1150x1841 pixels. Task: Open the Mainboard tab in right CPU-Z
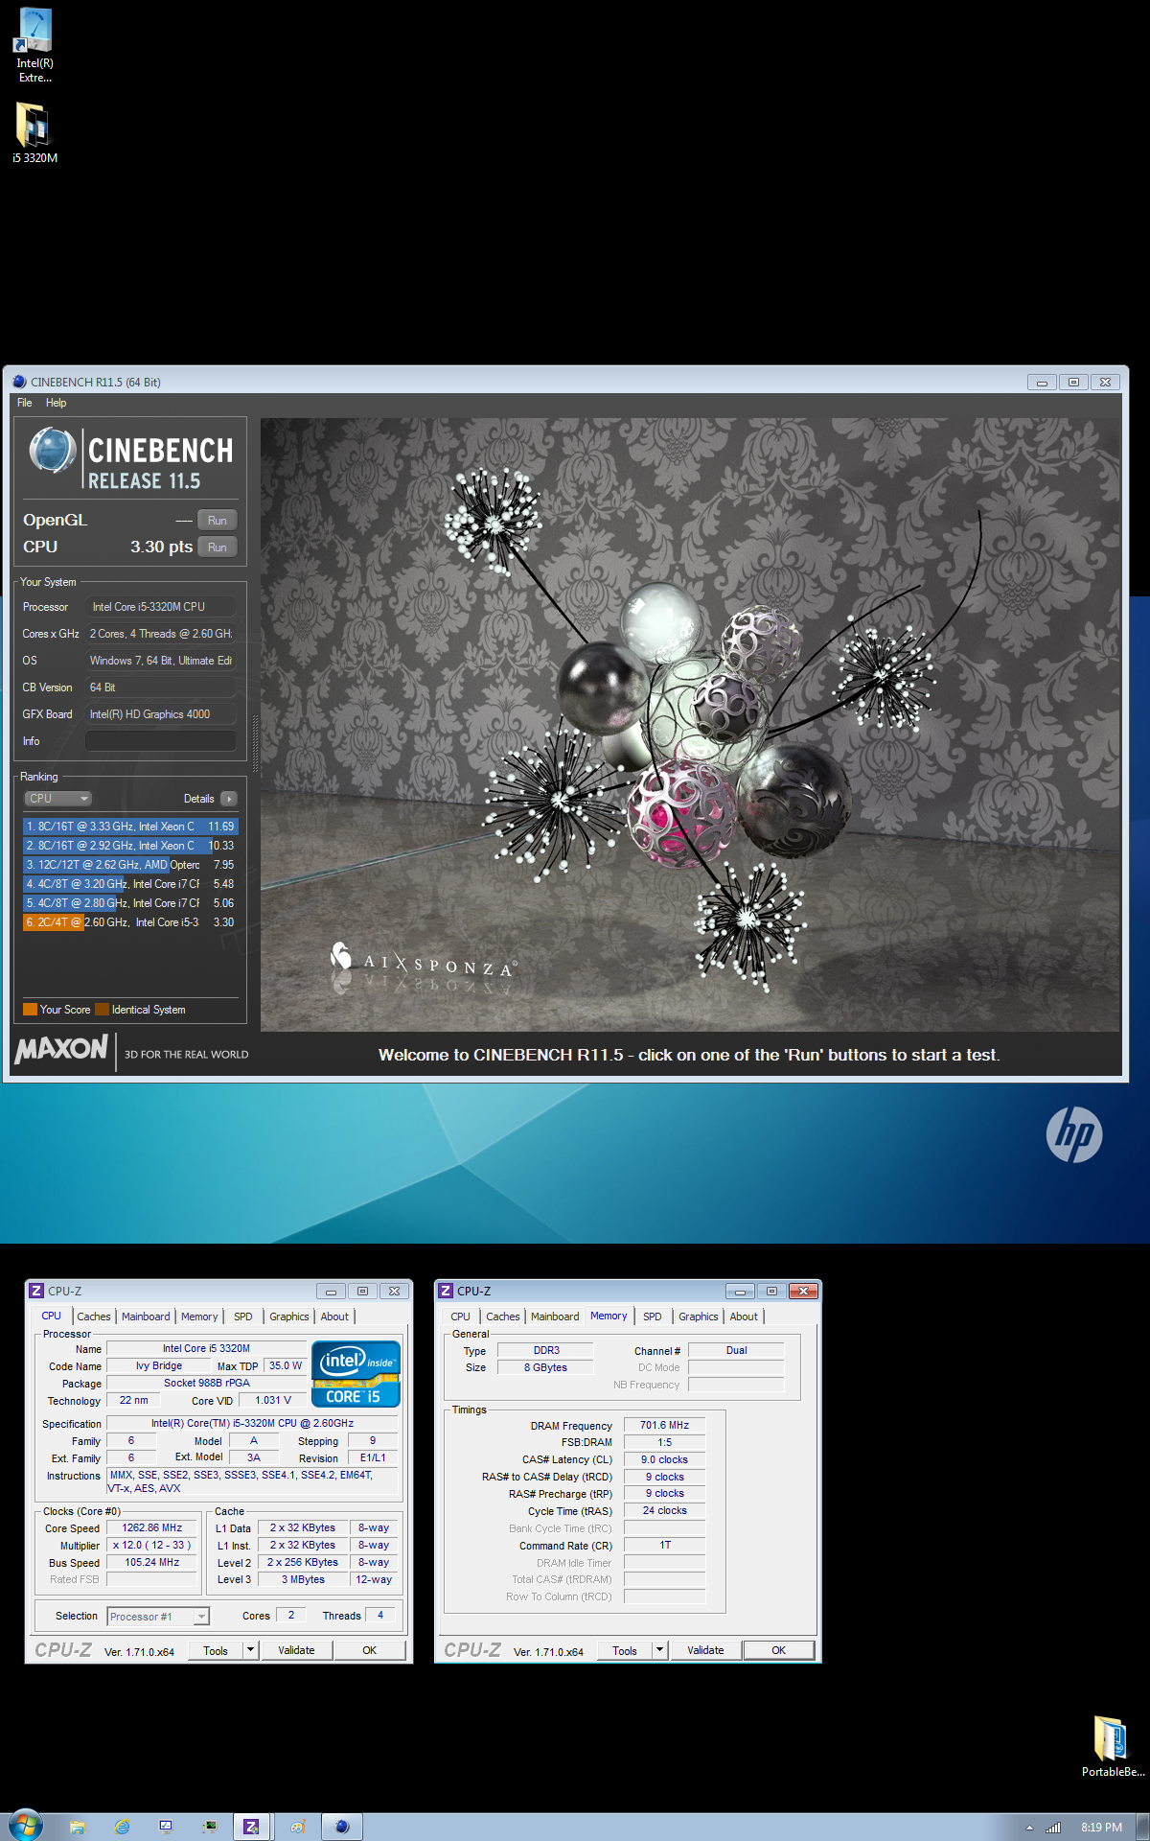click(x=555, y=1317)
